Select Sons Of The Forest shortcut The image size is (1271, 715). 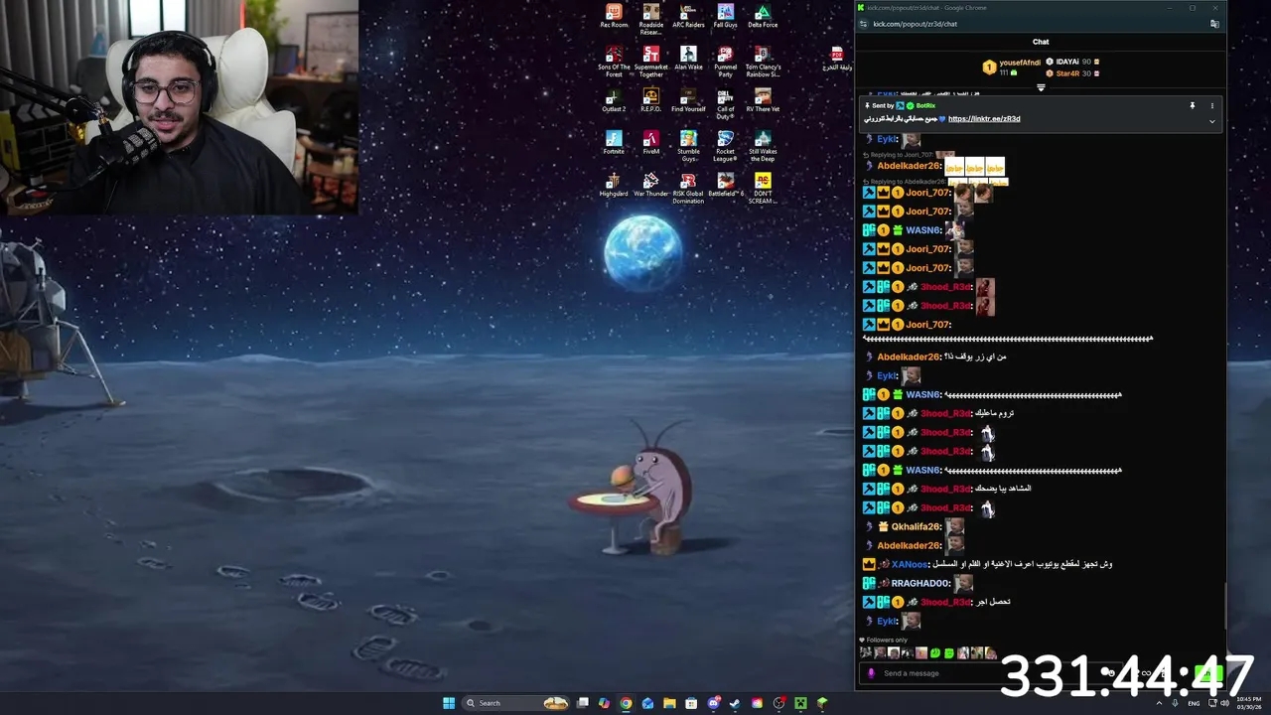614,62
